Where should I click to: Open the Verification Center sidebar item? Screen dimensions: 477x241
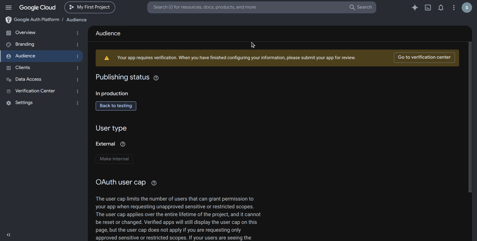click(41, 91)
